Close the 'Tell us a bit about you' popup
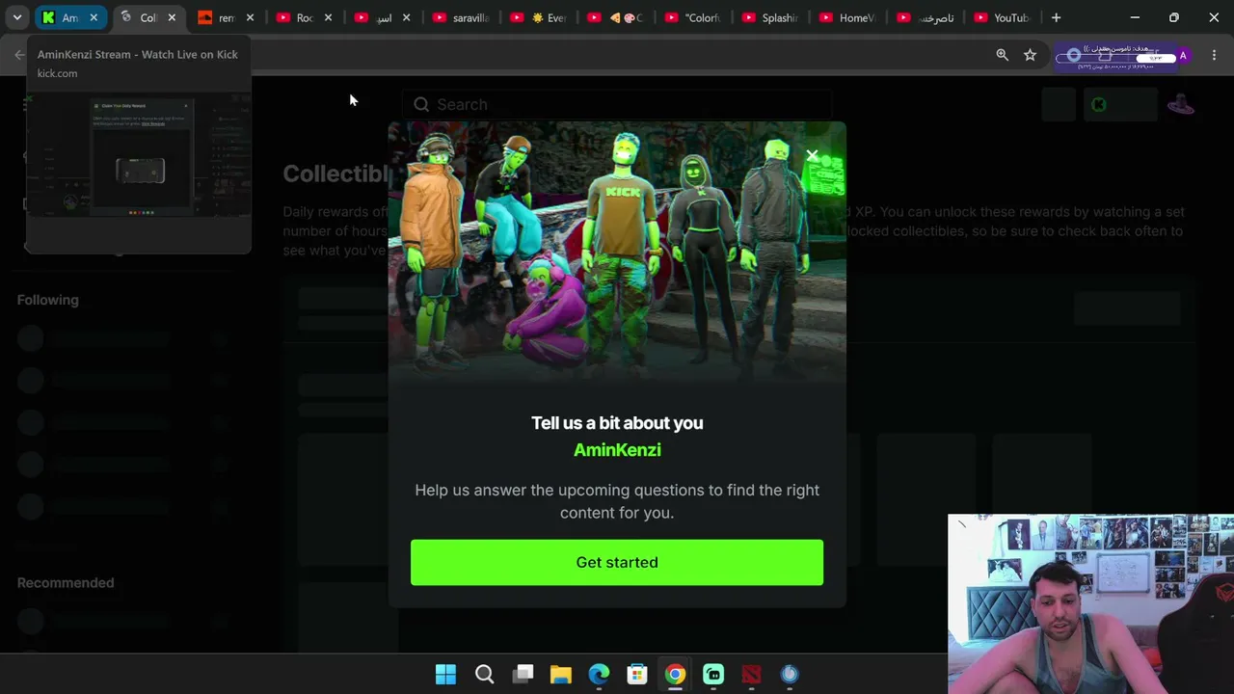Viewport: 1234px width, 694px height. [812, 155]
